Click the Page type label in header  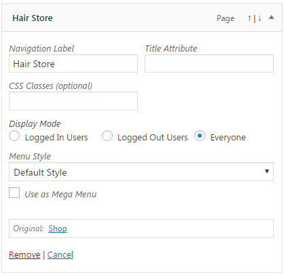(x=226, y=18)
